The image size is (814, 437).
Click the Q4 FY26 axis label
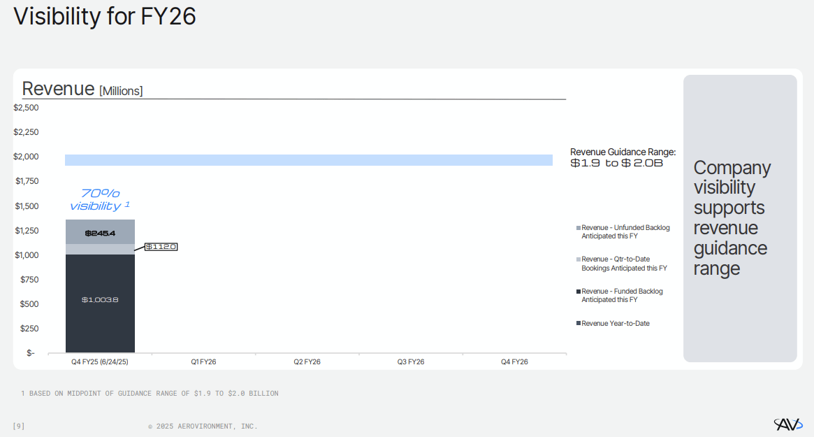[x=514, y=362]
